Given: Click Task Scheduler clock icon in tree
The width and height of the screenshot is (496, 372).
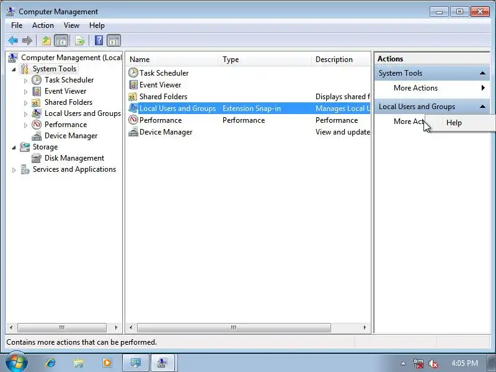Looking at the screenshot, I should click(37, 80).
